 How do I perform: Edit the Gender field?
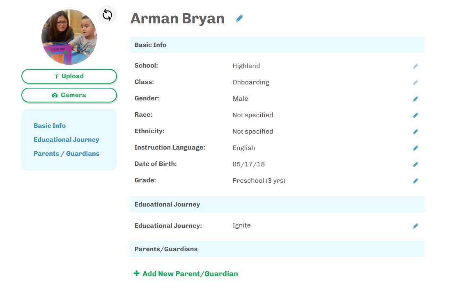click(415, 99)
